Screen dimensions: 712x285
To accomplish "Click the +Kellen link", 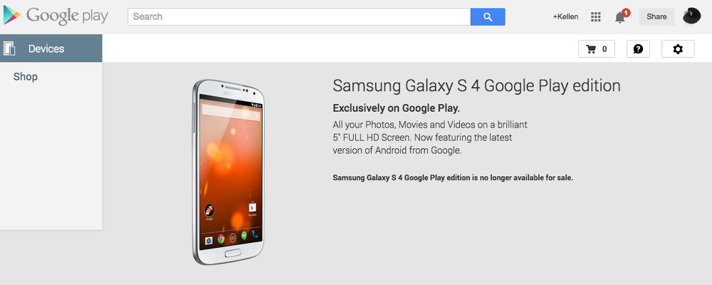I will 565,17.
